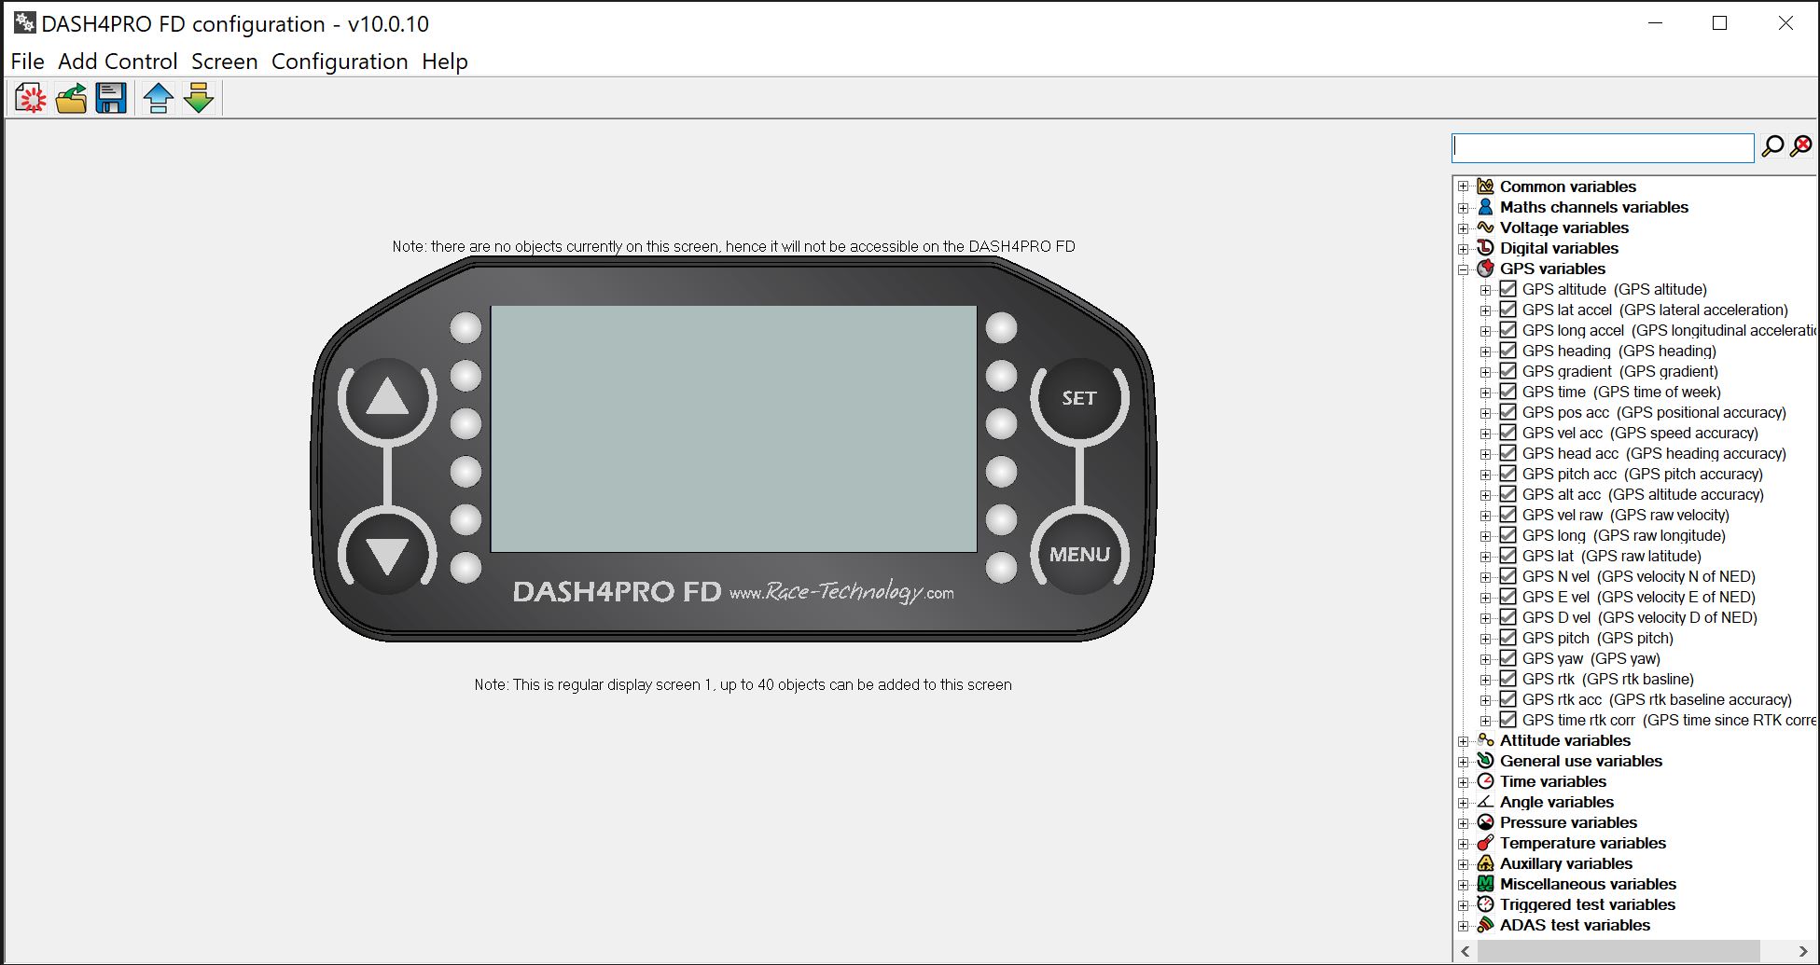This screenshot has height=965, width=1820.
Task: Disable the GPS yaw checkbox
Action: [1507, 658]
